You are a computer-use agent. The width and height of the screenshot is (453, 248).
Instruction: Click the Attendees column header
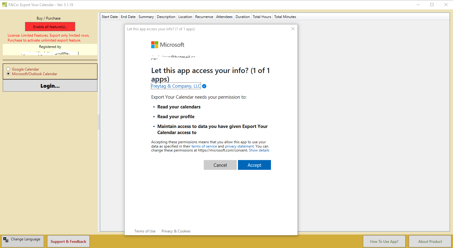pyautogui.click(x=224, y=17)
